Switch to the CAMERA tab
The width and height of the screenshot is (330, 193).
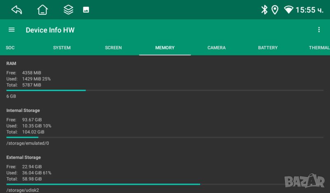point(217,48)
